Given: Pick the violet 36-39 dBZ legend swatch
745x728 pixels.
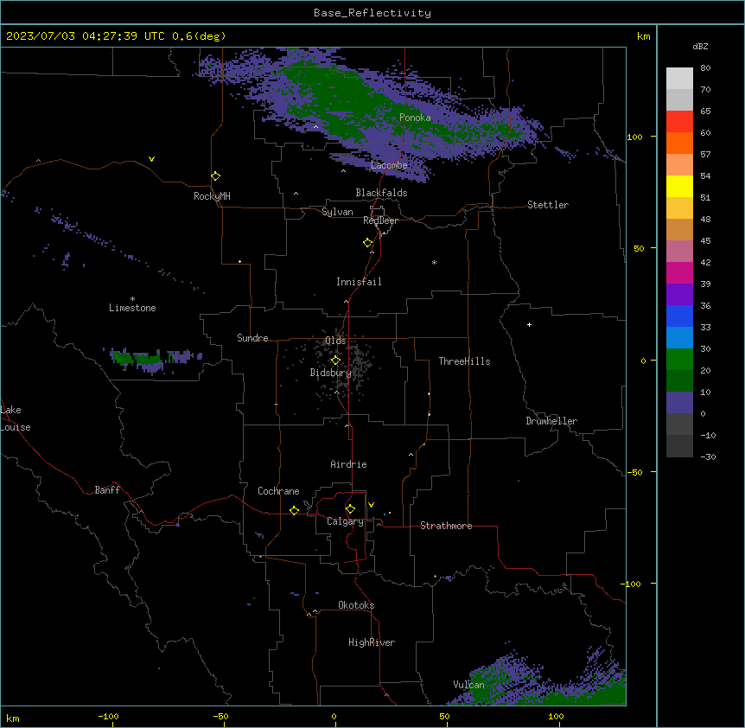Looking at the screenshot, I should (x=679, y=294).
